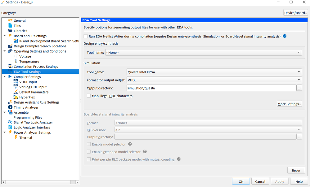Collapse the Compiler Settings tree node
Screen dimensions: 310x187
(x=5, y=77)
